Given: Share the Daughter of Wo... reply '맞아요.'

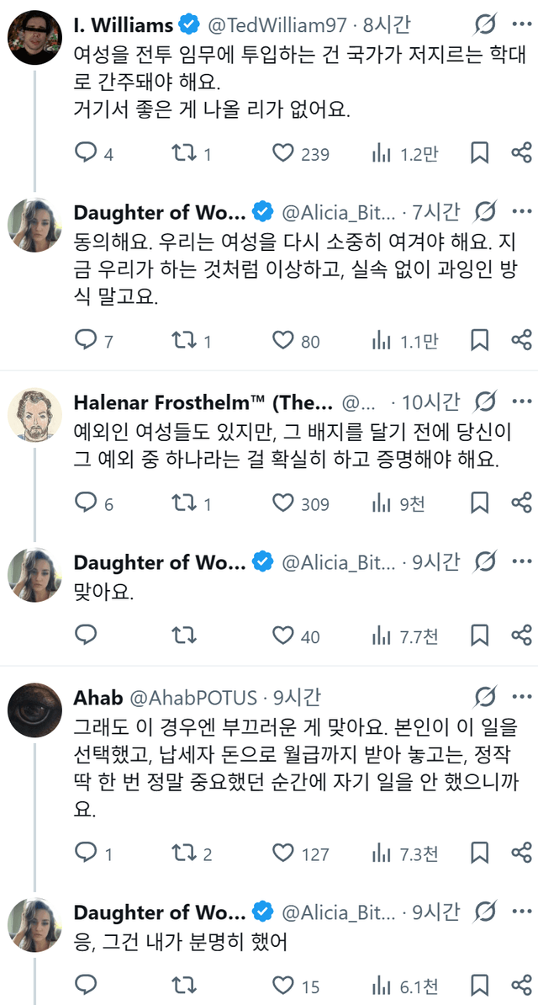Looking at the screenshot, I should pos(521,635).
